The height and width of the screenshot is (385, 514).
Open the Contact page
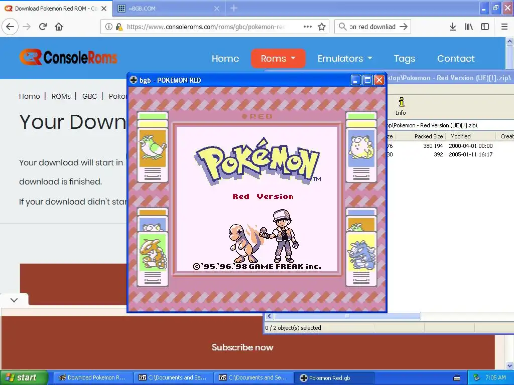[x=456, y=59]
